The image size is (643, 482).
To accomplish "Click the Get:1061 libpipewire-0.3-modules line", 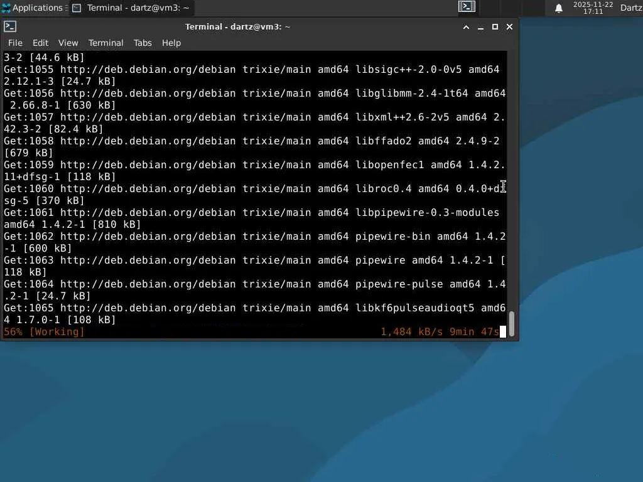I will [x=254, y=218].
